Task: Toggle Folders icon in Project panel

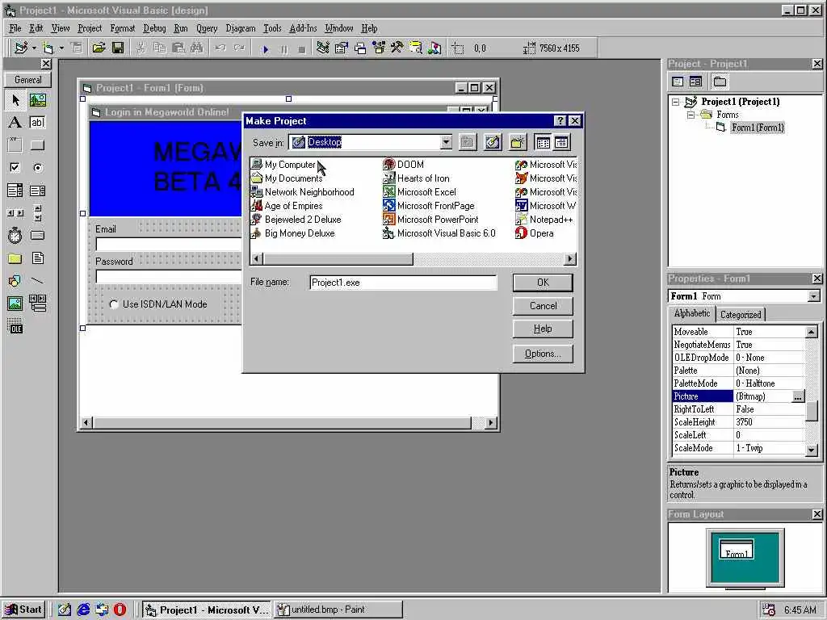Action: tap(720, 82)
